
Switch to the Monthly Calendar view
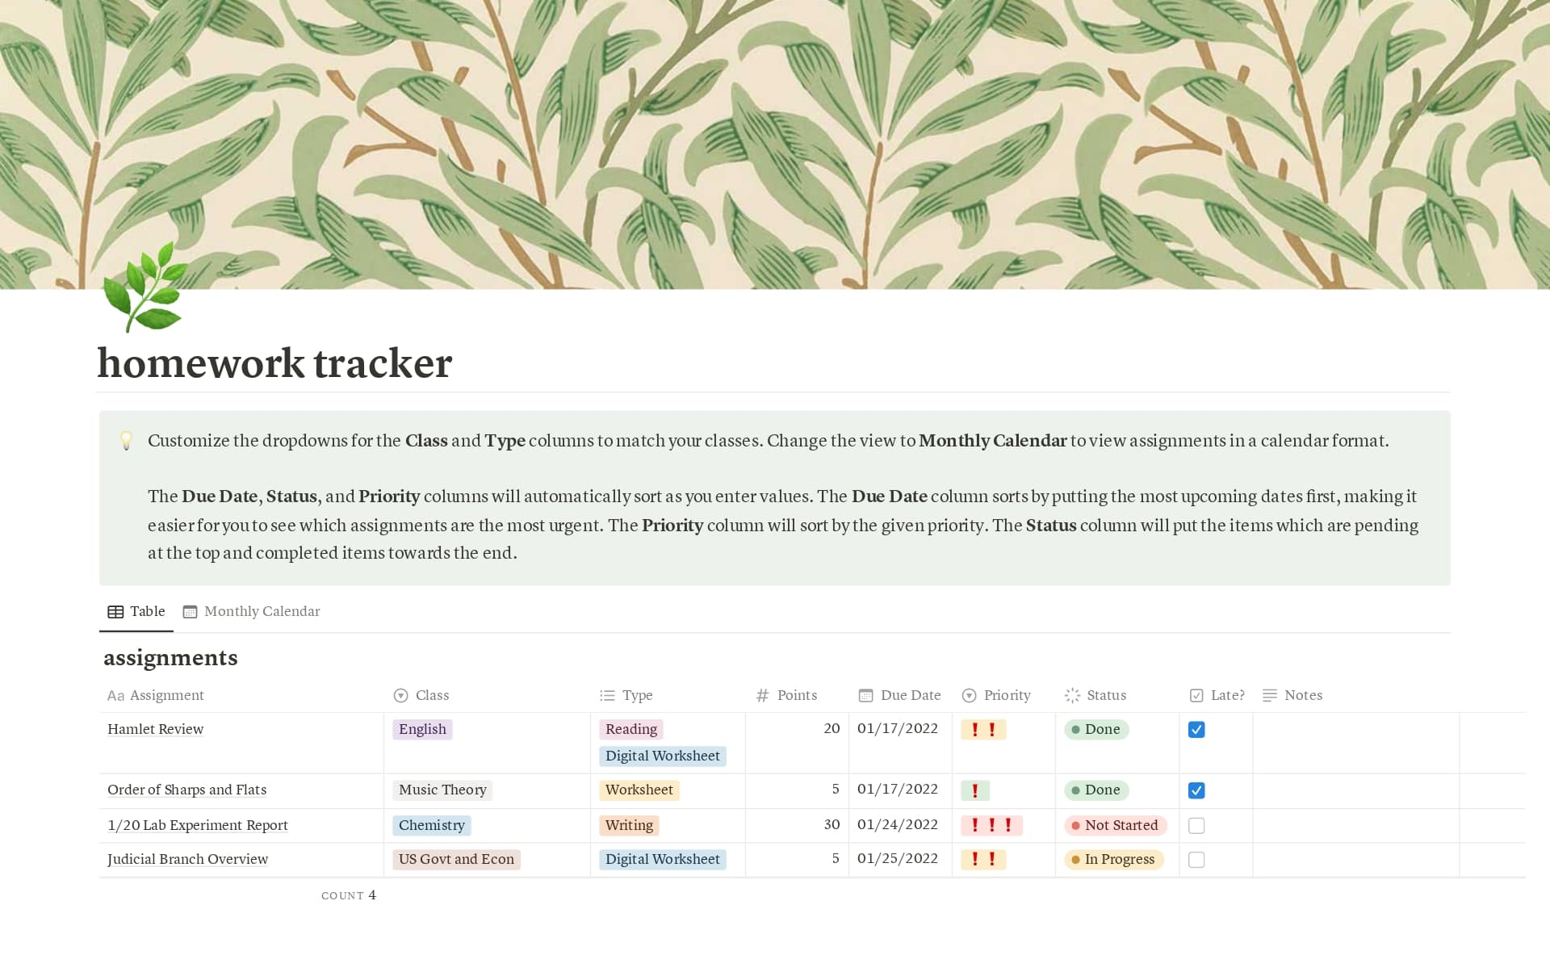click(x=251, y=611)
